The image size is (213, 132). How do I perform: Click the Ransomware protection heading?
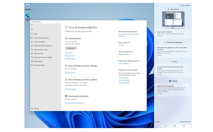tap(78, 96)
